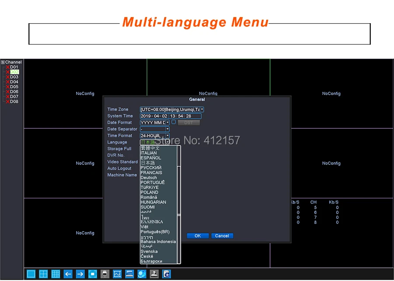The width and height of the screenshot is (394, 281).
Task: Open the monitor output settings icon
Action: [130, 274]
